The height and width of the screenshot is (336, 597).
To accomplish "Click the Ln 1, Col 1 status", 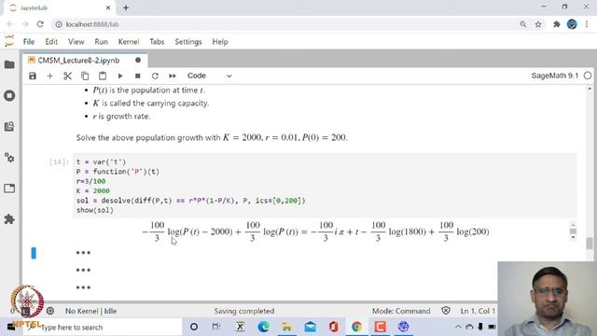I will point(478,311).
